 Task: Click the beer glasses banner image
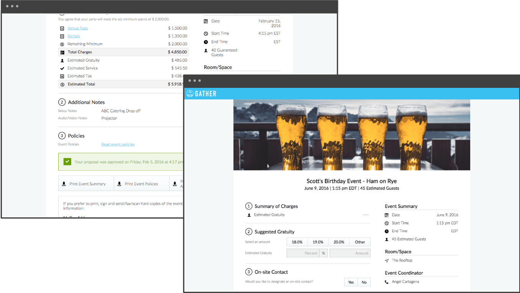pos(351,135)
